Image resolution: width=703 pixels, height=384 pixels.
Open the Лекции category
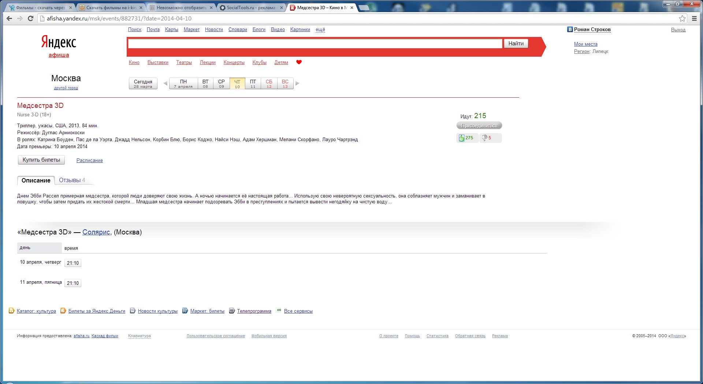[208, 63]
